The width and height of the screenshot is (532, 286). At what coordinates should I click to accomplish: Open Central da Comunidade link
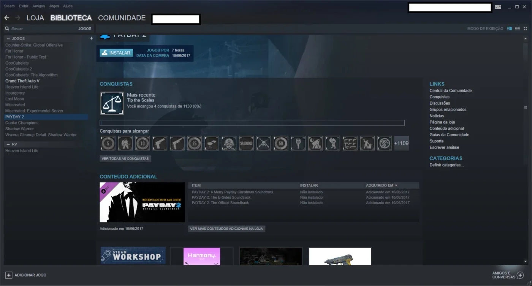click(450, 91)
